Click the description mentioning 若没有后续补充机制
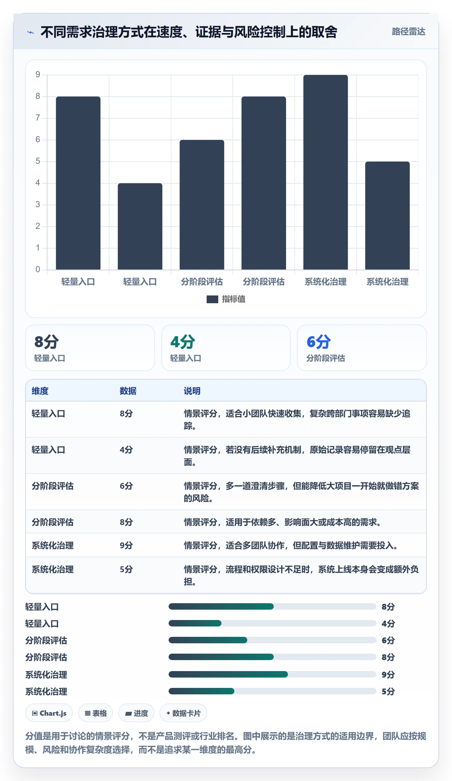 297,456
